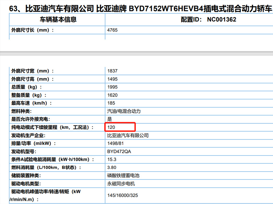Screen dimensions: 273x204
Task: Click the curb weight value 1620
Action: 112,95
